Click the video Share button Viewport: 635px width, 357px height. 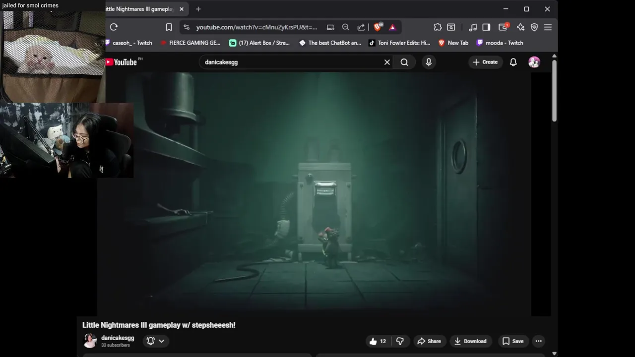[x=429, y=341]
